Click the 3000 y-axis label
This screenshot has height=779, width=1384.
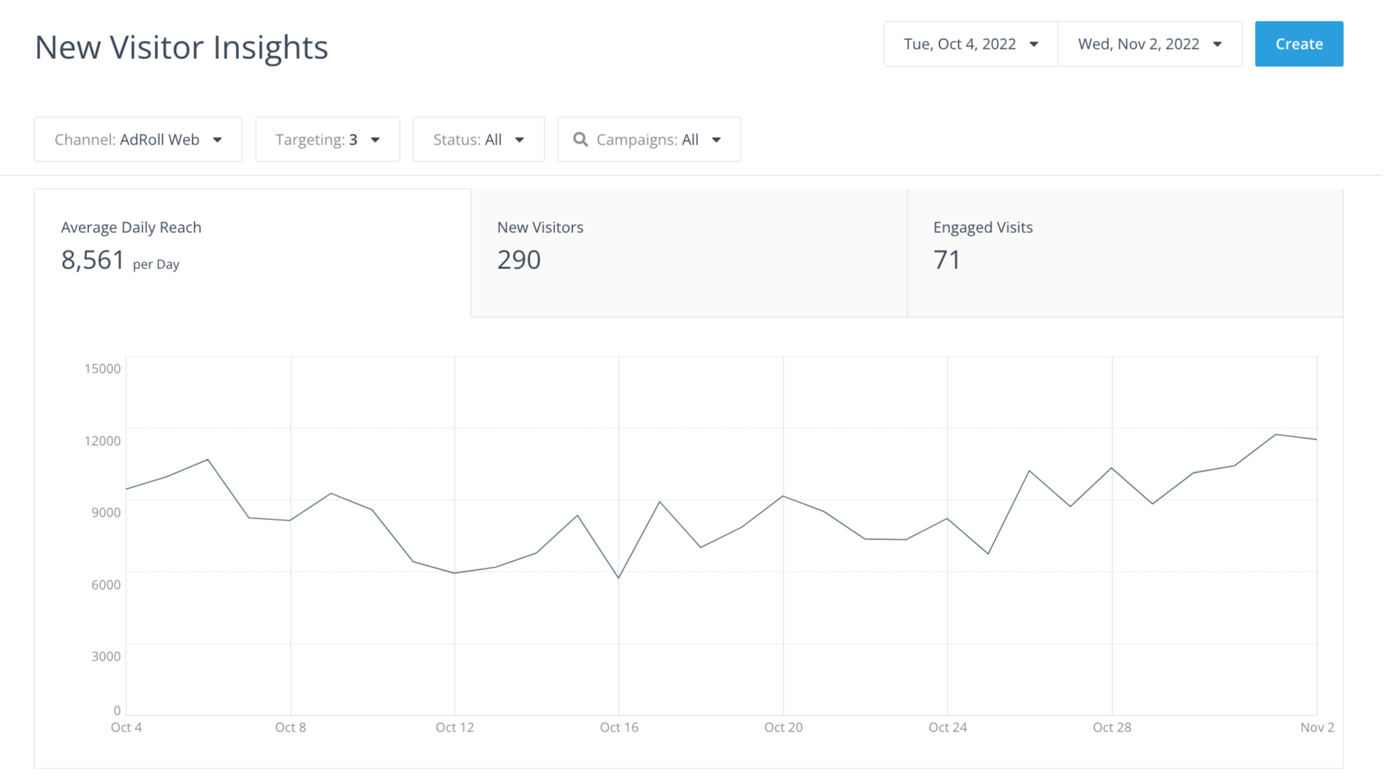tap(106, 657)
